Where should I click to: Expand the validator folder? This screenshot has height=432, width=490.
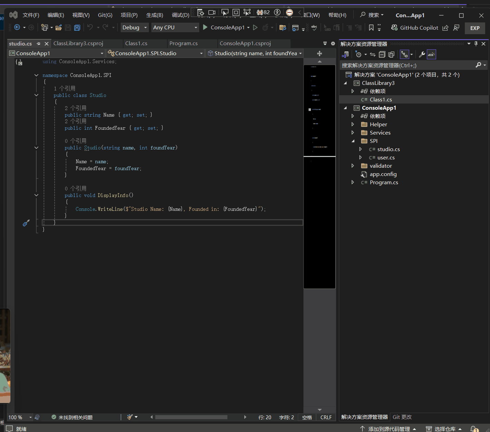pyautogui.click(x=353, y=166)
